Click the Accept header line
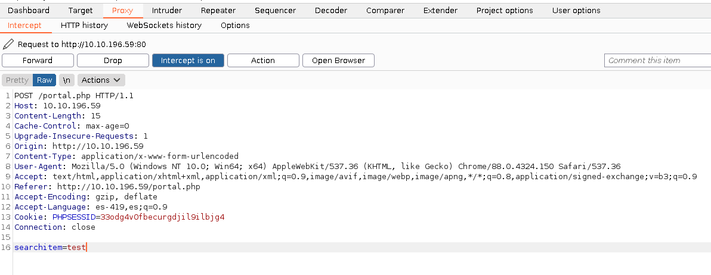 pos(355,176)
